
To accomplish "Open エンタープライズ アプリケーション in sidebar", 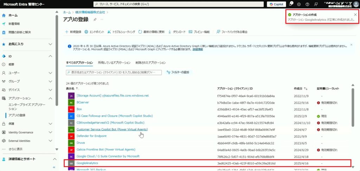I will (27, 107).
